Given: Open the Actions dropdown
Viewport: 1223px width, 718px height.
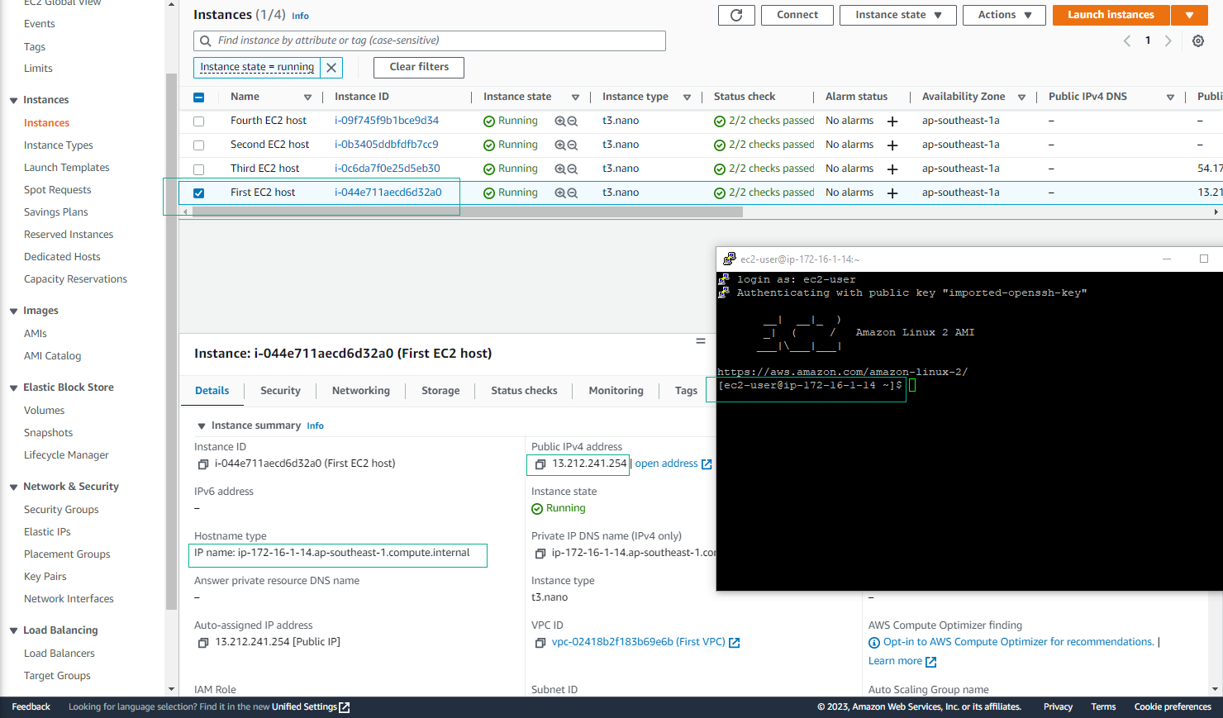Looking at the screenshot, I should 1005,15.
